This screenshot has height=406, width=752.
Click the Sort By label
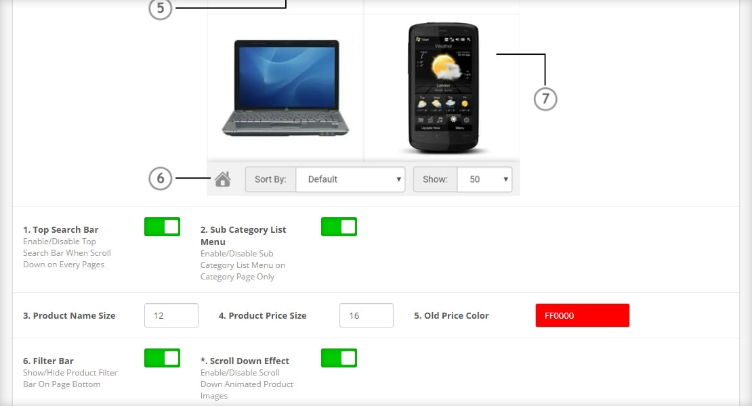[x=270, y=179]
